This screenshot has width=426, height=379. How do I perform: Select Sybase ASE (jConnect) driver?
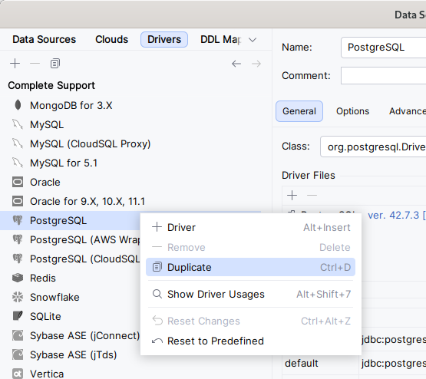(70, 336)
